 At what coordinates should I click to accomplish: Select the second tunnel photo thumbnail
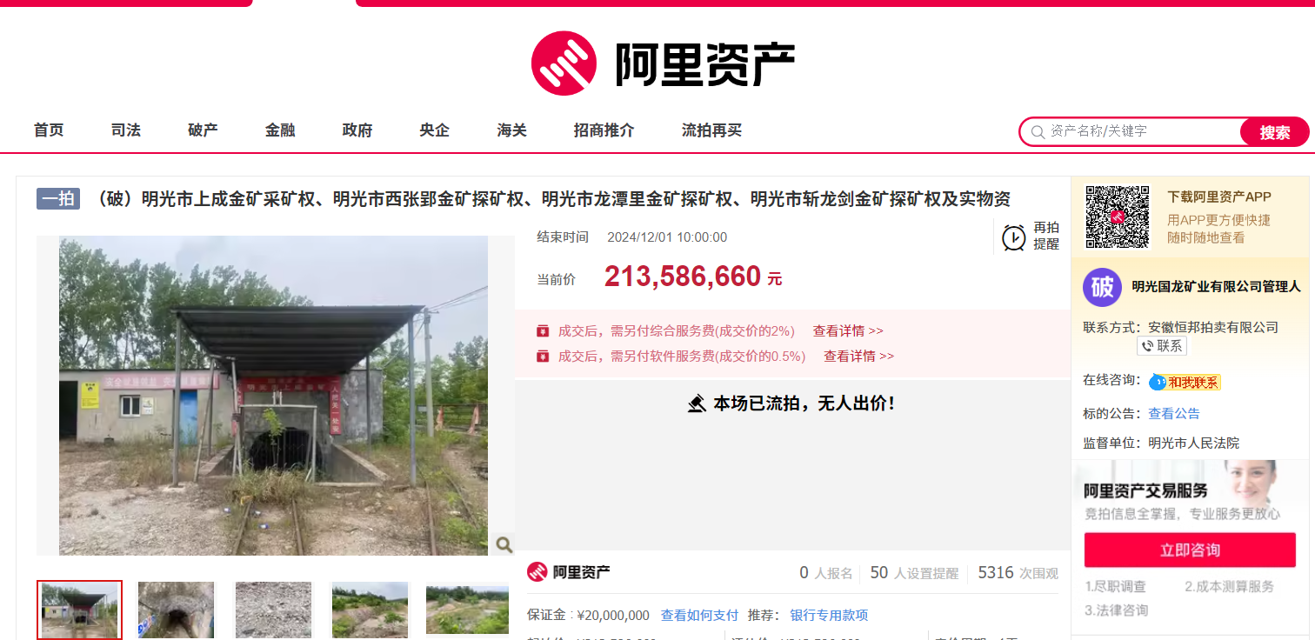(x=176, y=610)
